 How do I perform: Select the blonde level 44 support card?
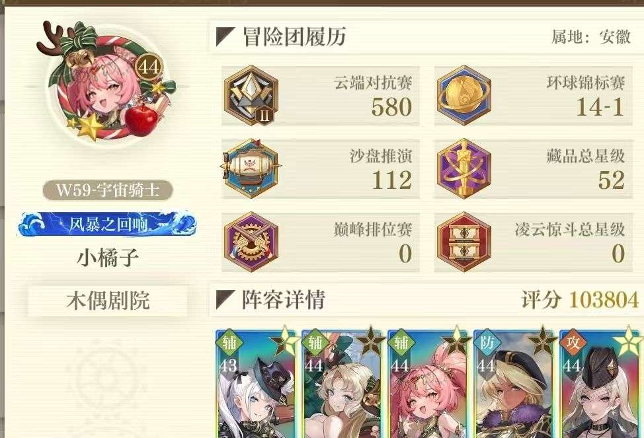coord(342,383)
